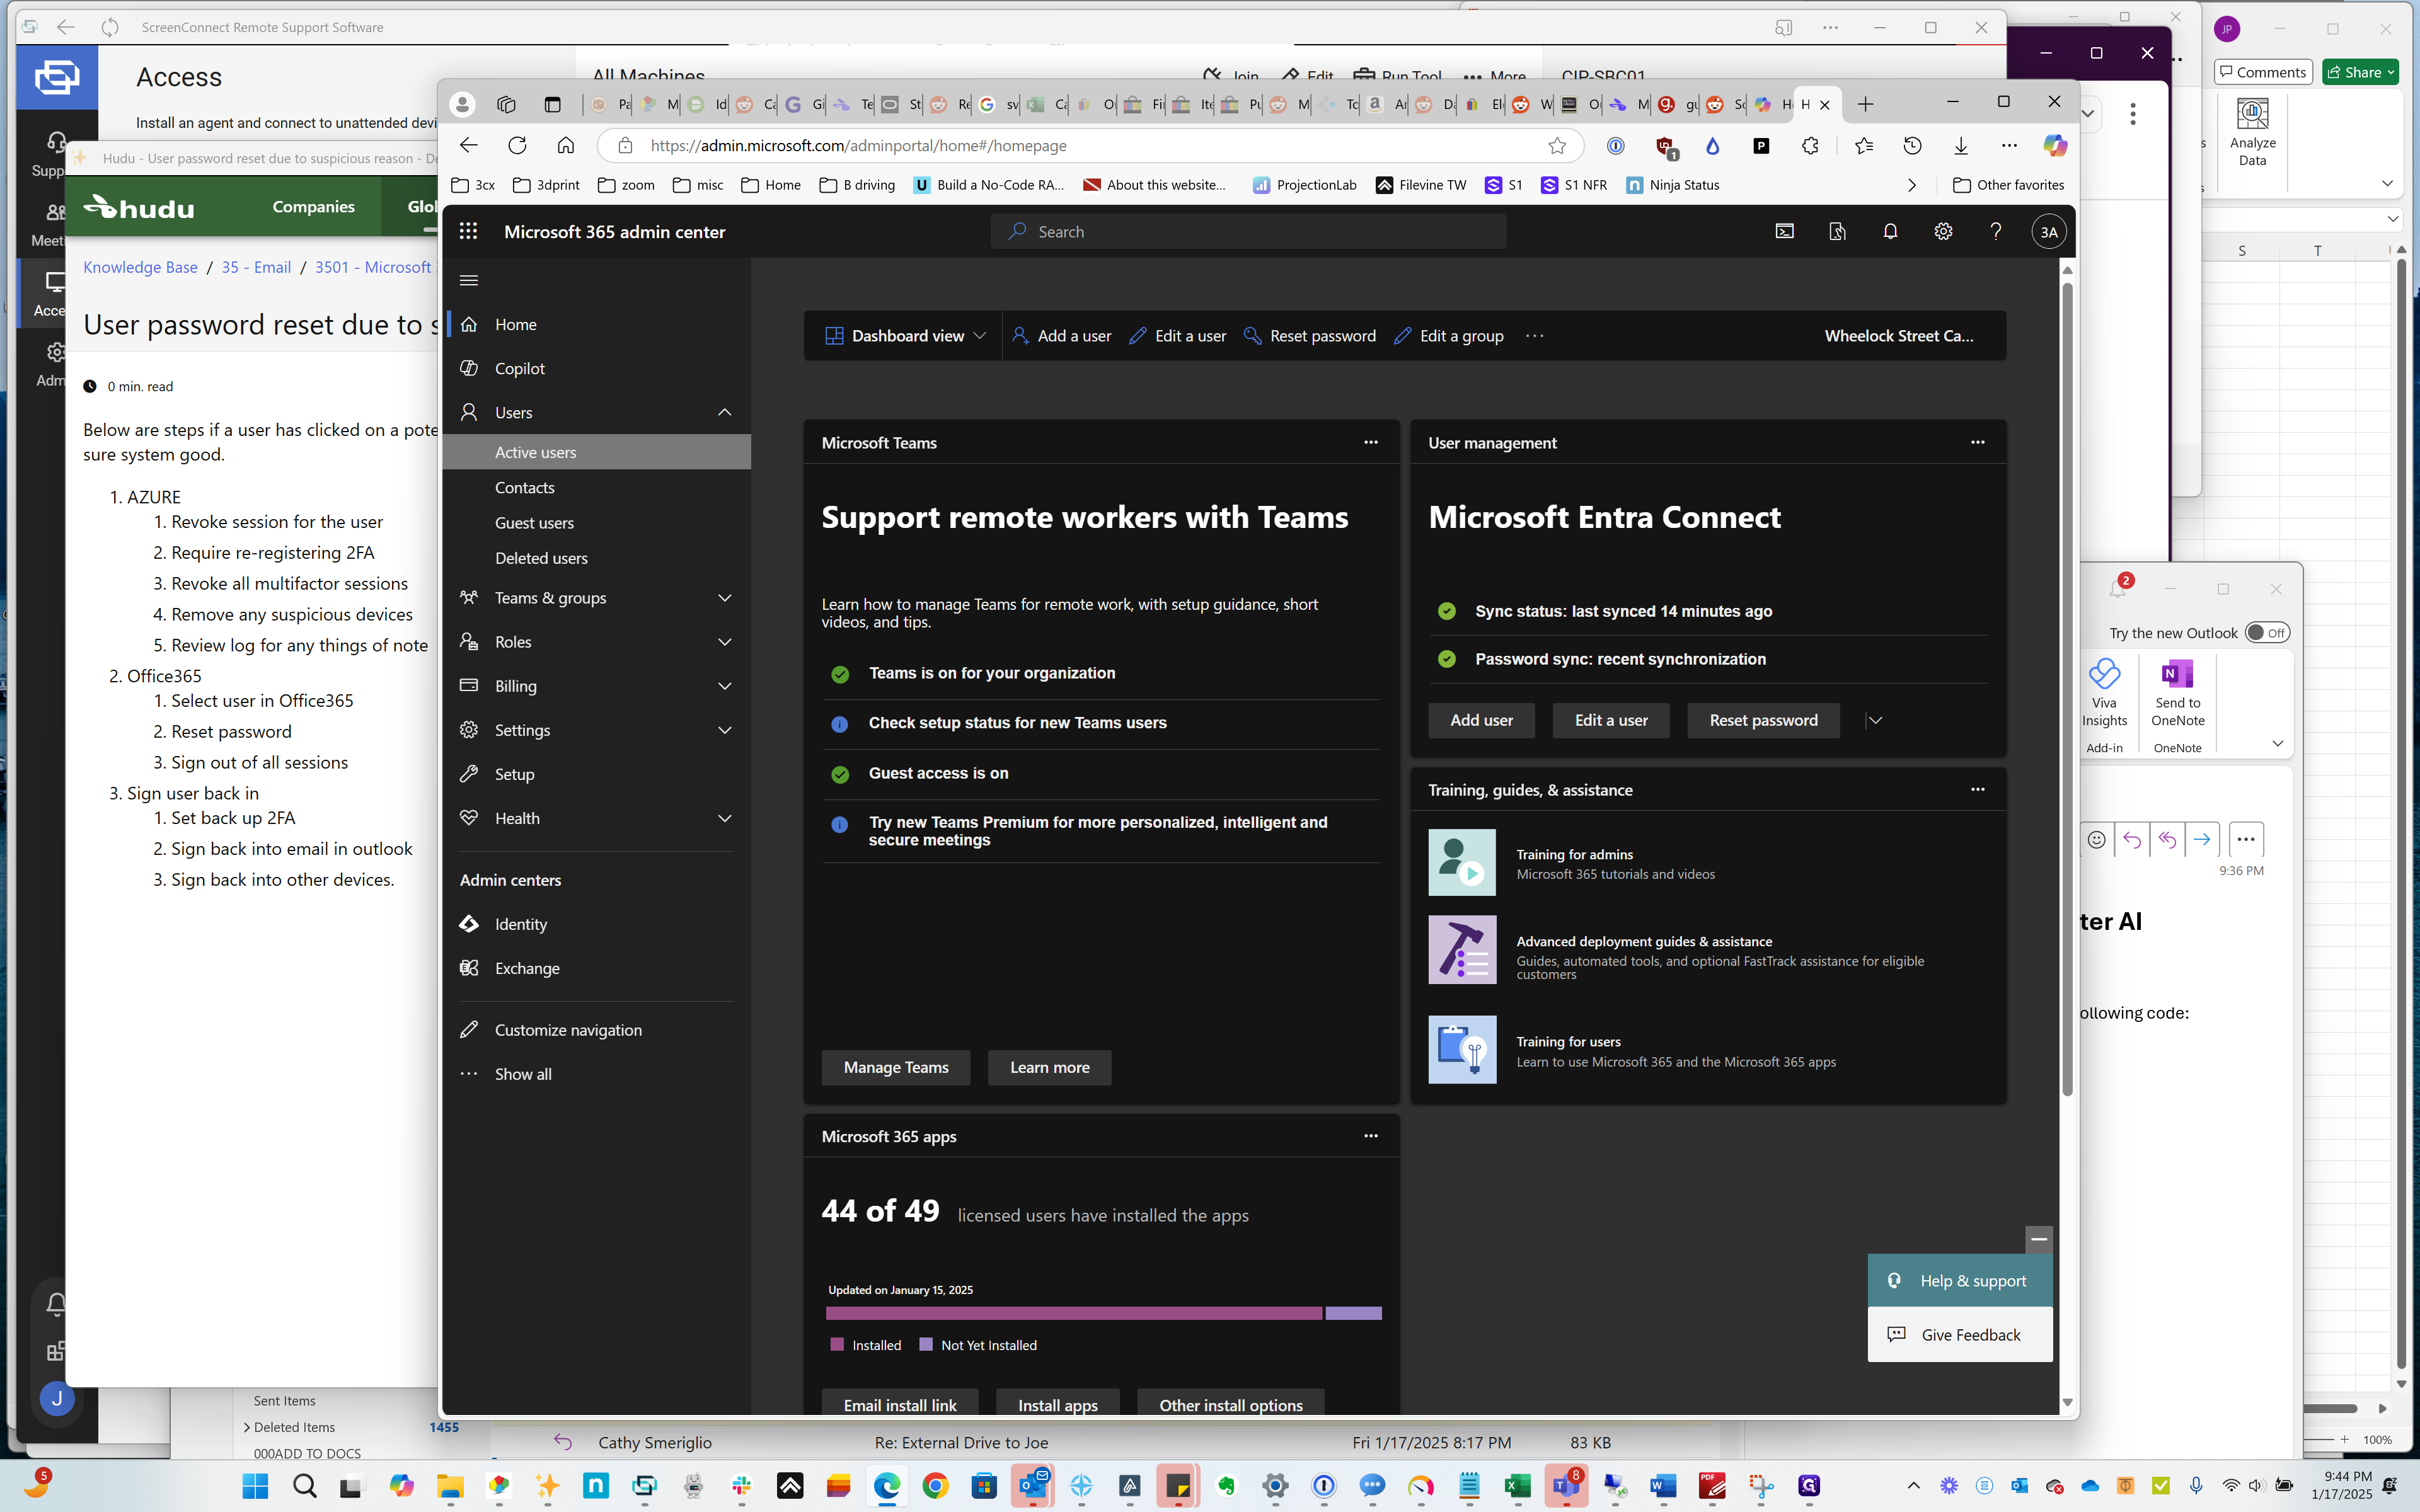This screenshot has width=2420, height=1512.
Task: Open Microsoft 365 apps card options ellipsis
Action: tap(1371, 1136)
